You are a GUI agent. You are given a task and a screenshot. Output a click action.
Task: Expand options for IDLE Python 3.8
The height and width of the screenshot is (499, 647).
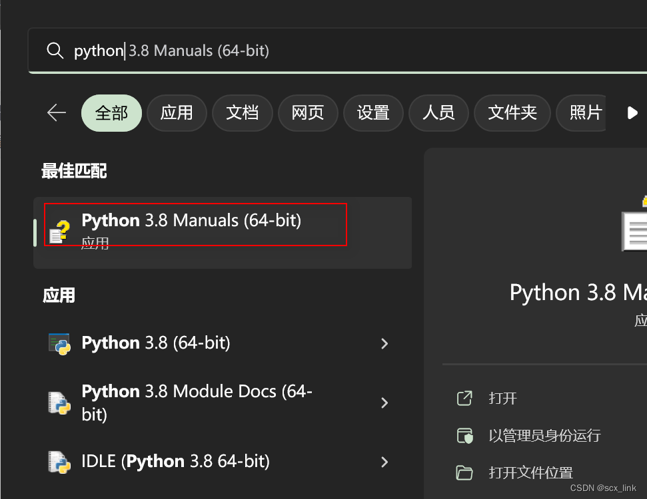(384, 462)
